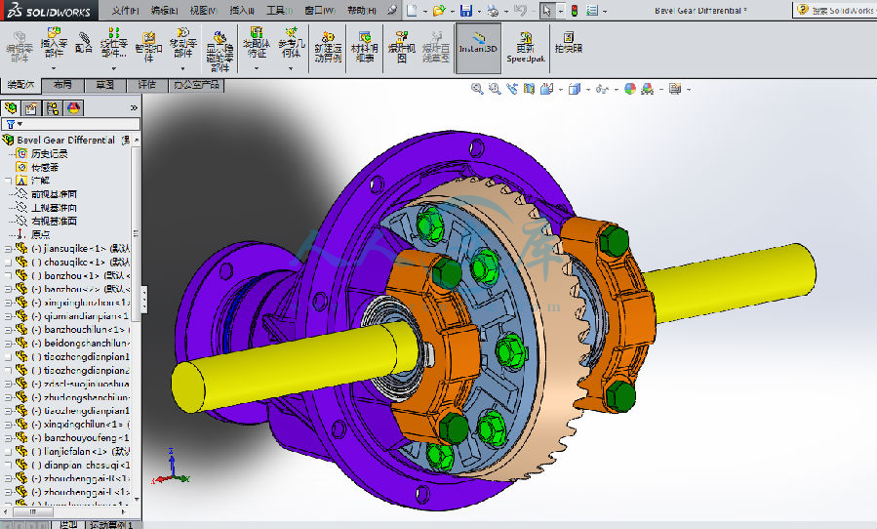
Task: Open the DisplayManager color ball tab
Action: (74, 107)
